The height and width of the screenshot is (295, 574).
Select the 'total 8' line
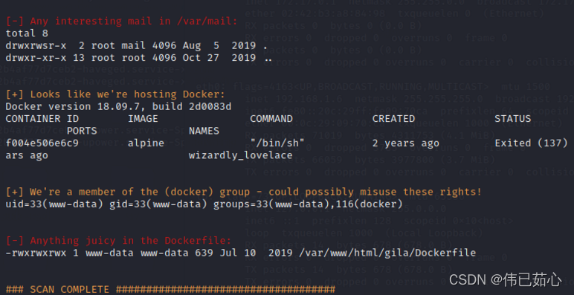point(27,33)
